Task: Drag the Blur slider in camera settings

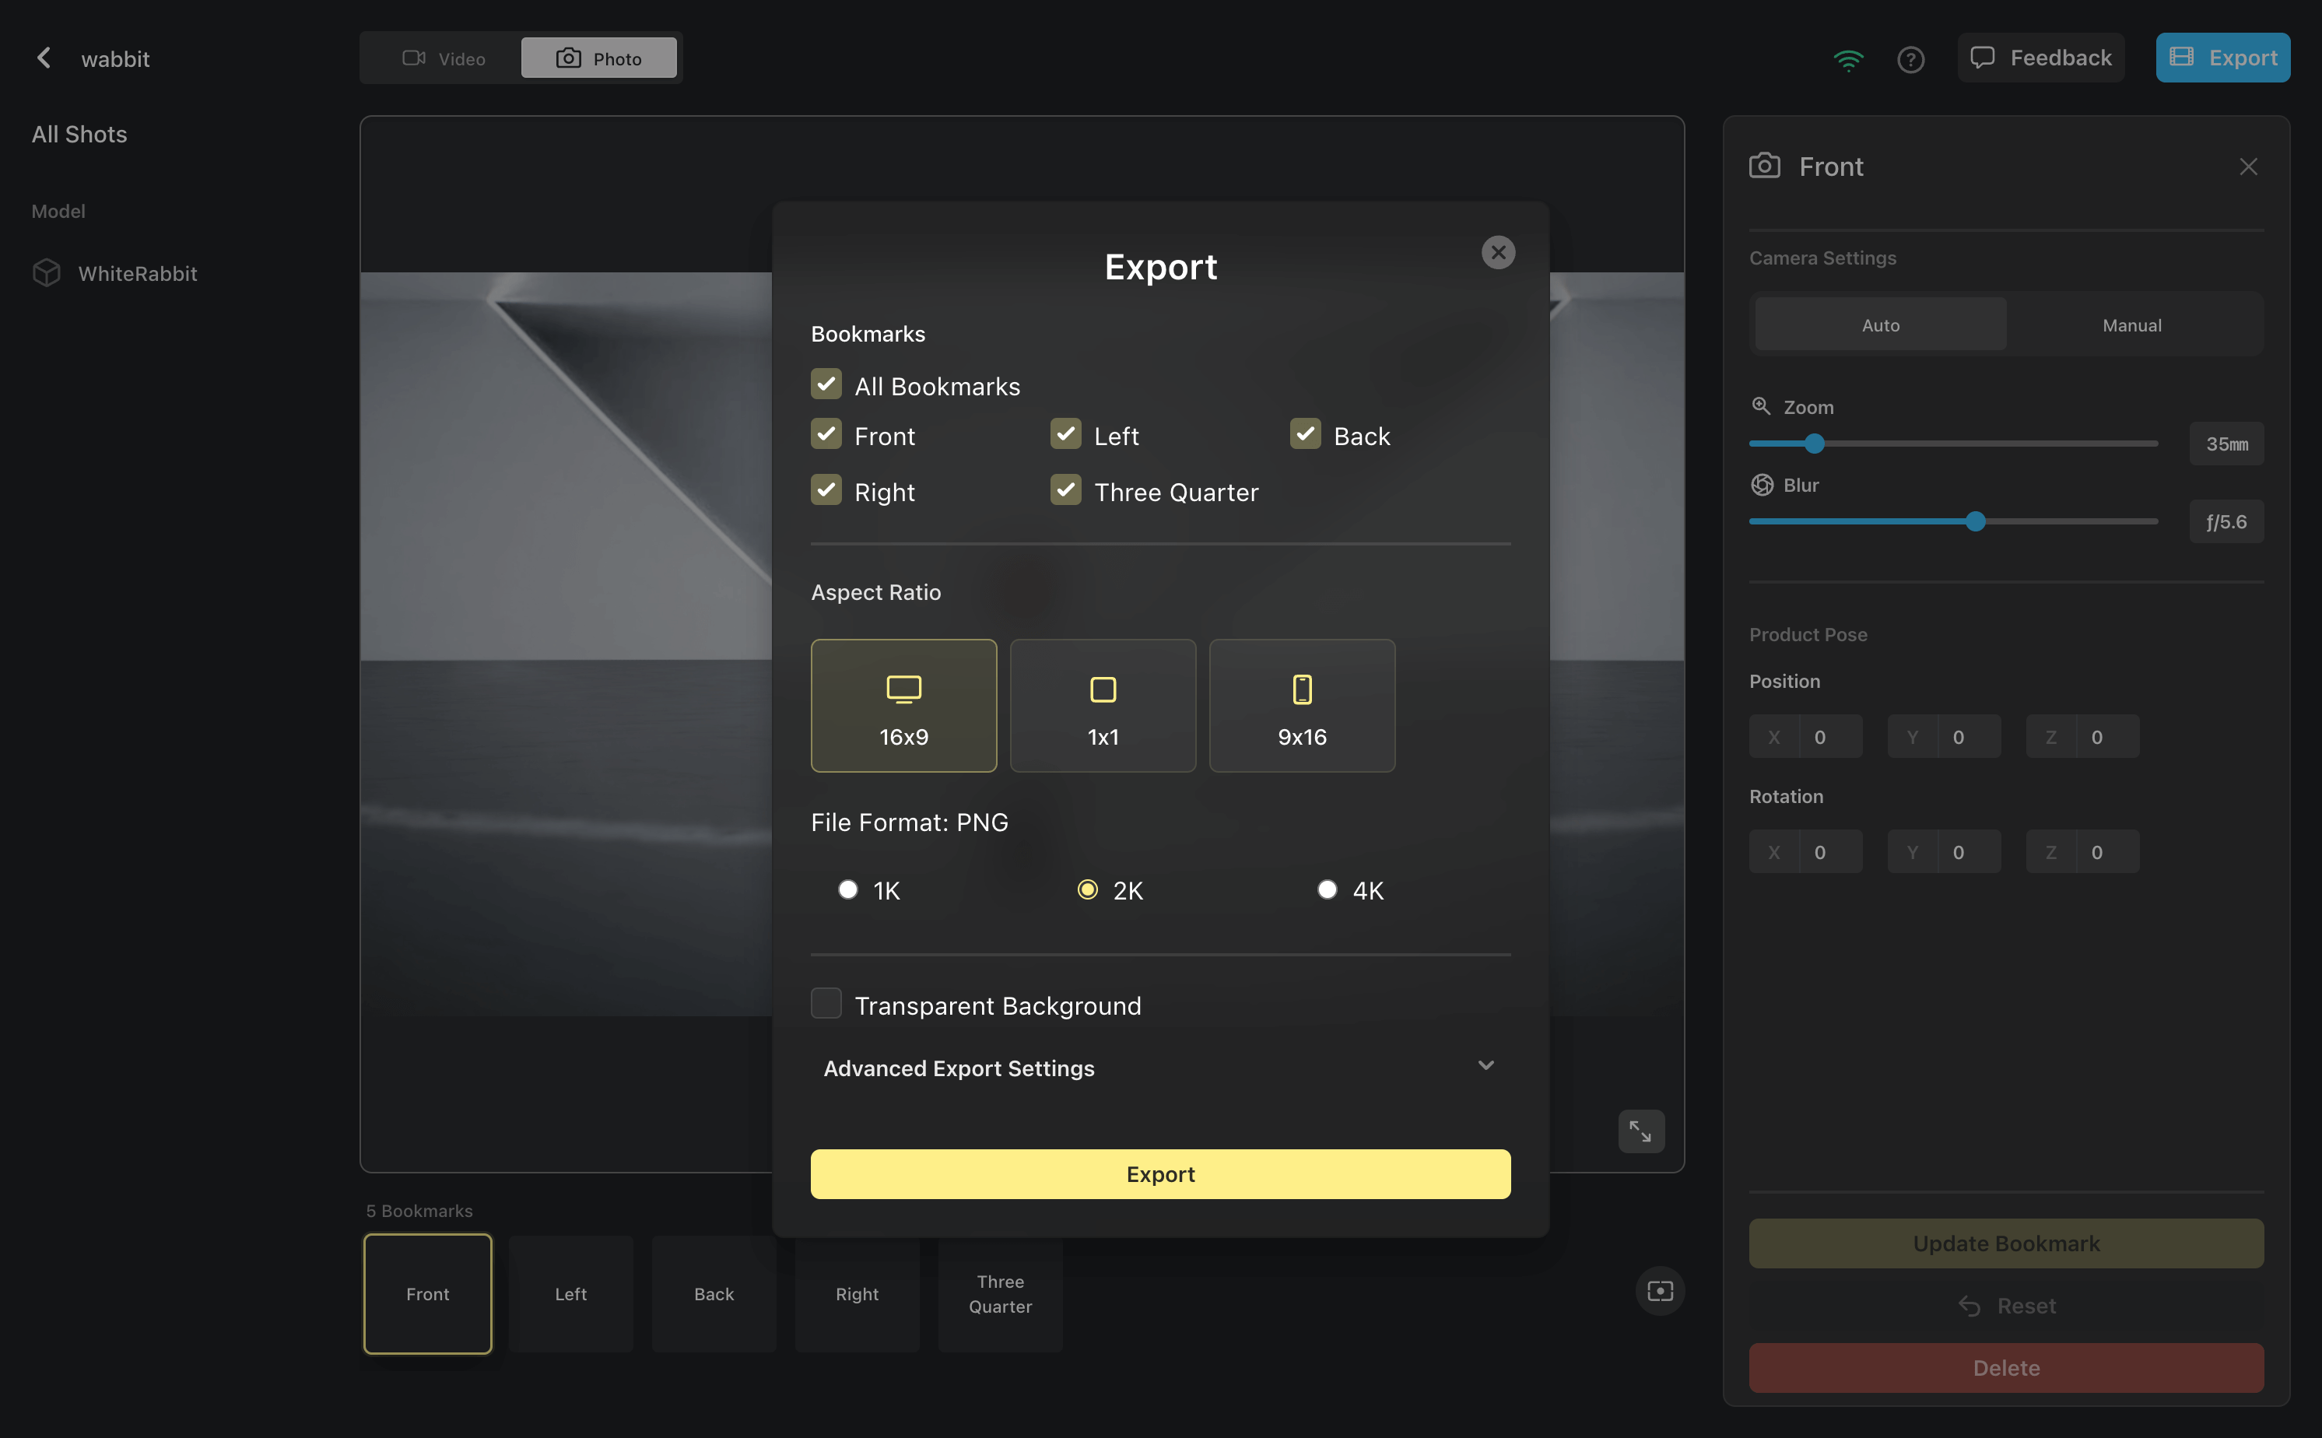Action: pos(1976,521)
